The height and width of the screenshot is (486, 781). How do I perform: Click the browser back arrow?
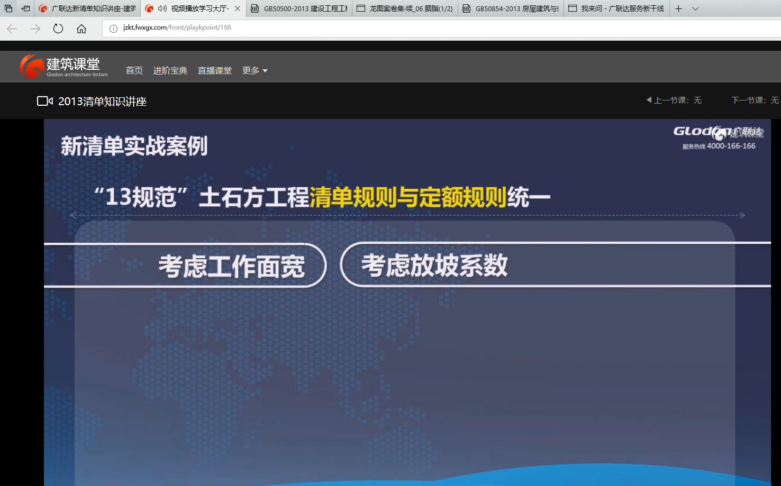12,29
